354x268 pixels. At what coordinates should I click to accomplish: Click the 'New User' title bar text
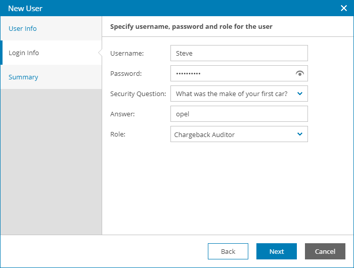[x=25, y=8]
